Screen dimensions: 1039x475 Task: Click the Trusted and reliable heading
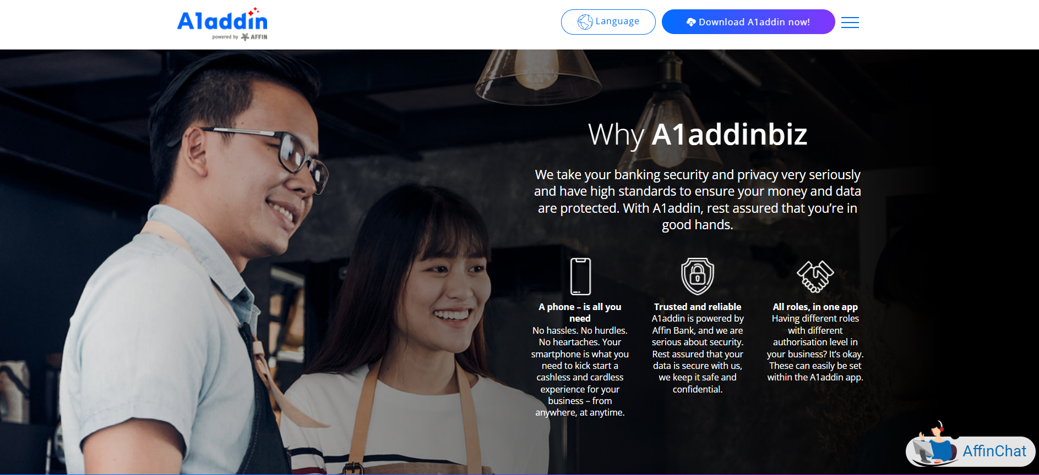698,307
